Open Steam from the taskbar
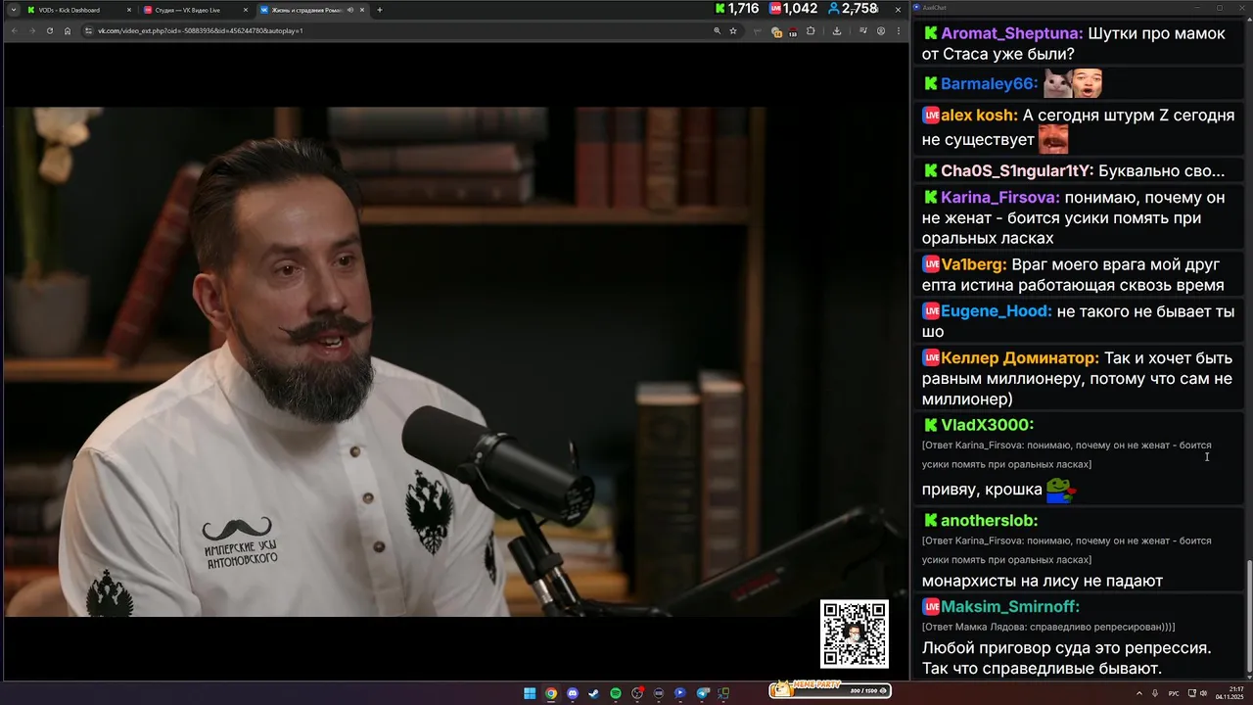Screen dimensions: 1253x705 [594, 693]
